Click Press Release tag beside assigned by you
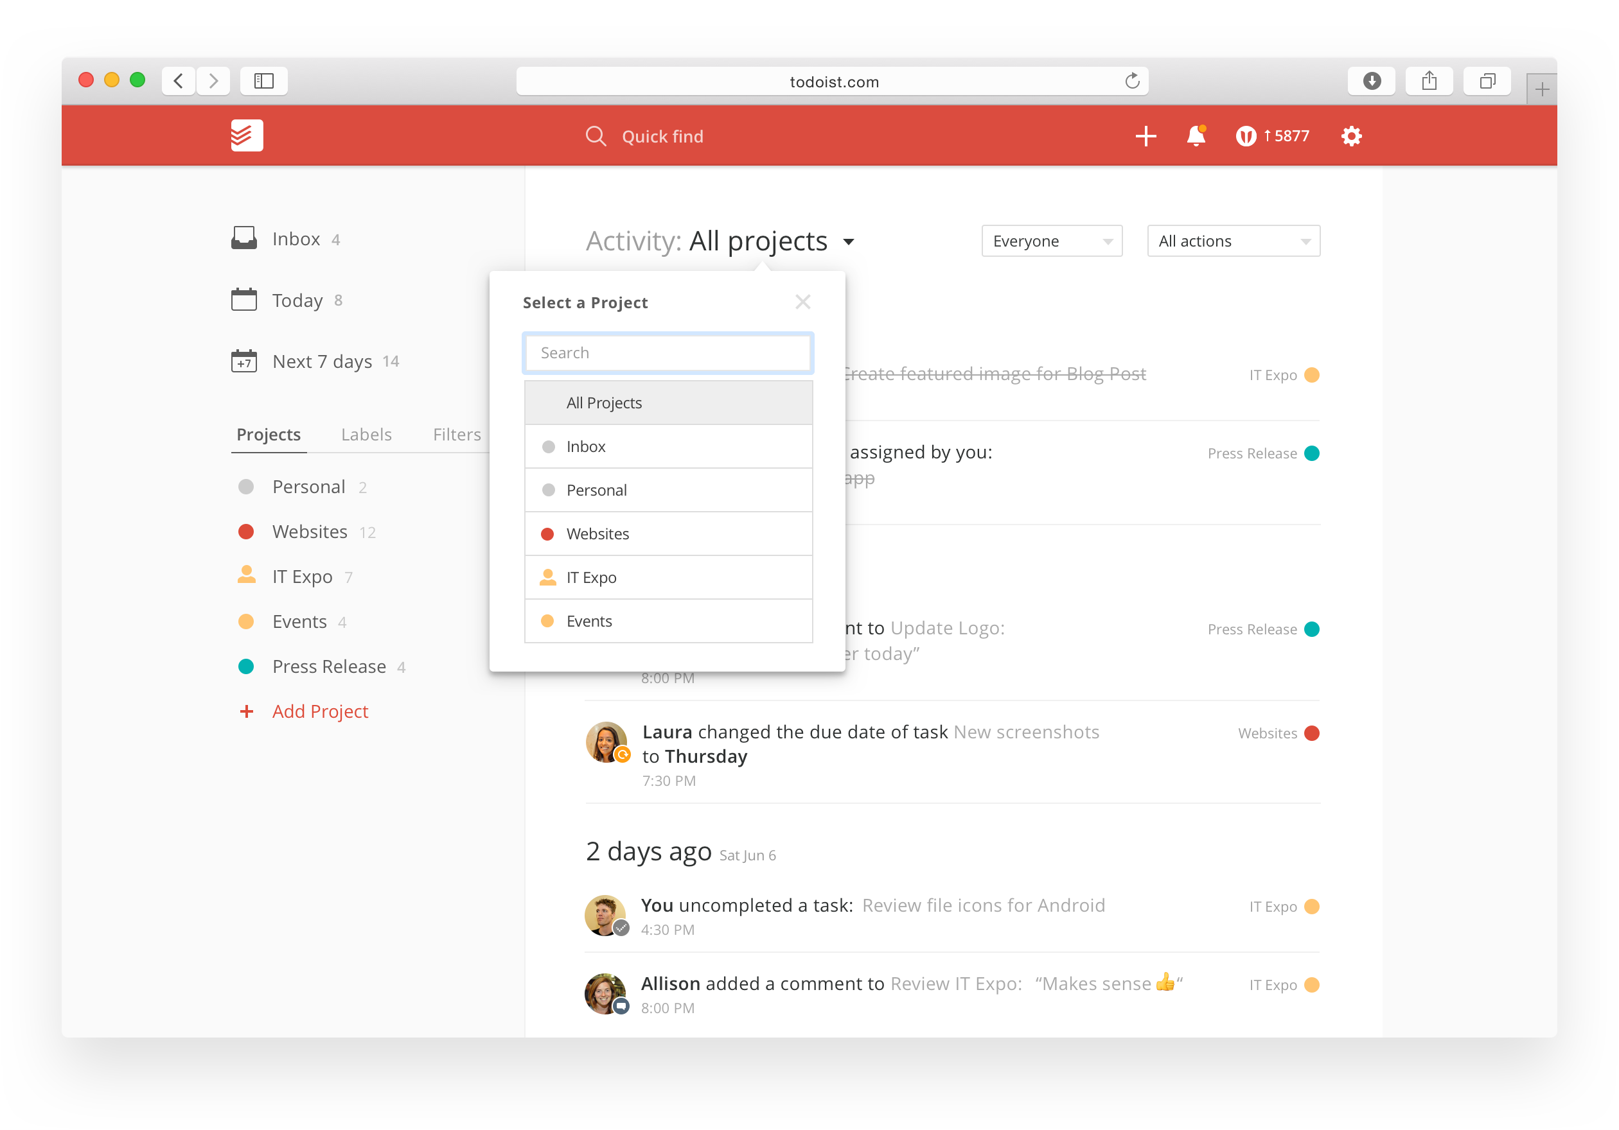 1263,453
